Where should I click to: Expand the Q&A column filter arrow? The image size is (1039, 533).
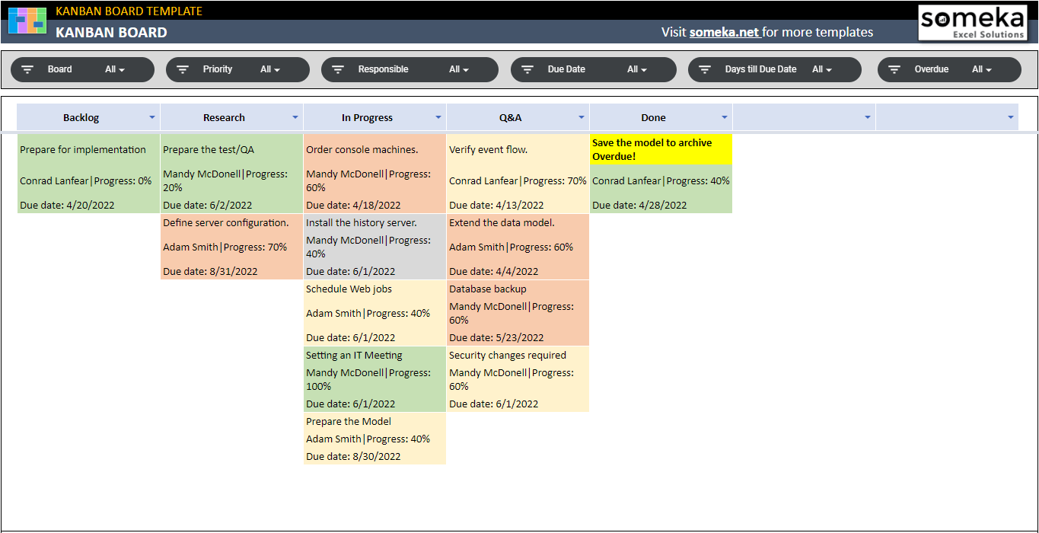point(581,117)
